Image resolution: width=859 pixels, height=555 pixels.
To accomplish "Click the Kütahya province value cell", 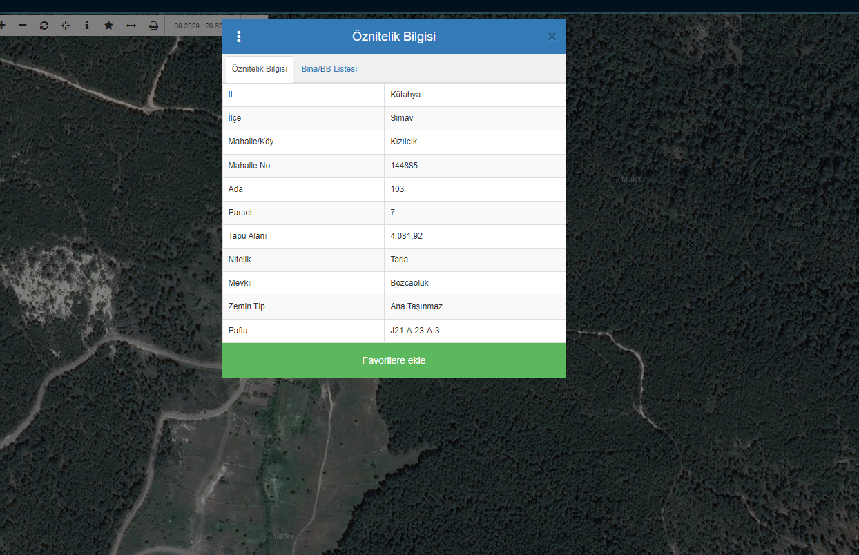I will click(x=405, y=95).
